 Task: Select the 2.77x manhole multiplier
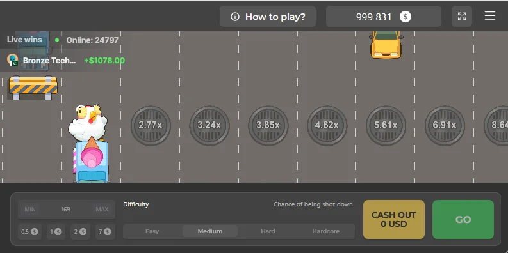[151, 126]
